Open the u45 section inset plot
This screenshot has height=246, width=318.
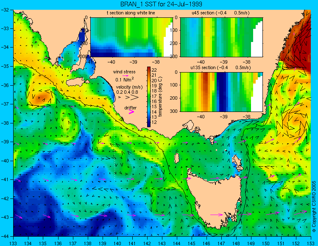(x=221, y=37)
